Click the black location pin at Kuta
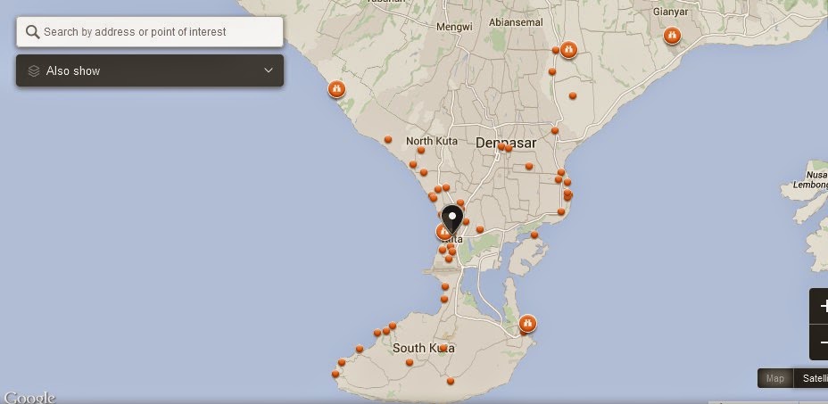This screenshot has width=828, height=404. tap(452, 219)
